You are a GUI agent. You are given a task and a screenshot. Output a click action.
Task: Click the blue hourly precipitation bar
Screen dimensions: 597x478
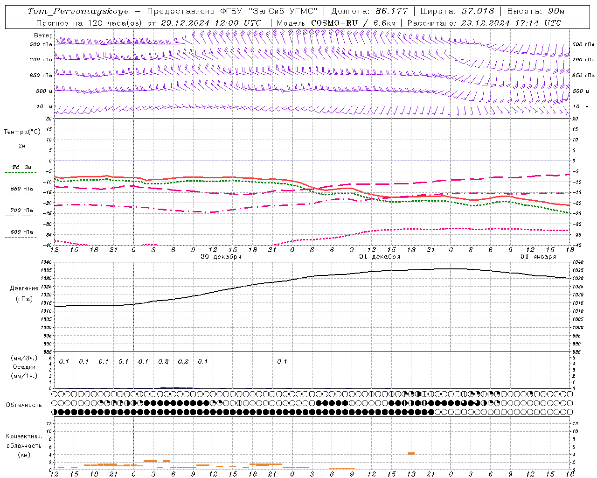(x=176, y=387)
